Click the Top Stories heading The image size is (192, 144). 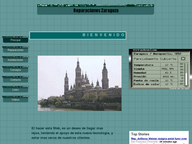coord(140,134)
